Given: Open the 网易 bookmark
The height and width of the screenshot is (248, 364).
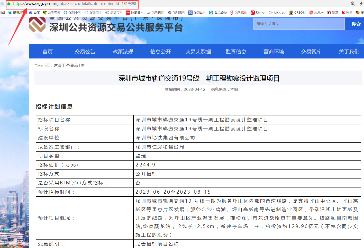Looking at the screenshot, I should point(347,13).
